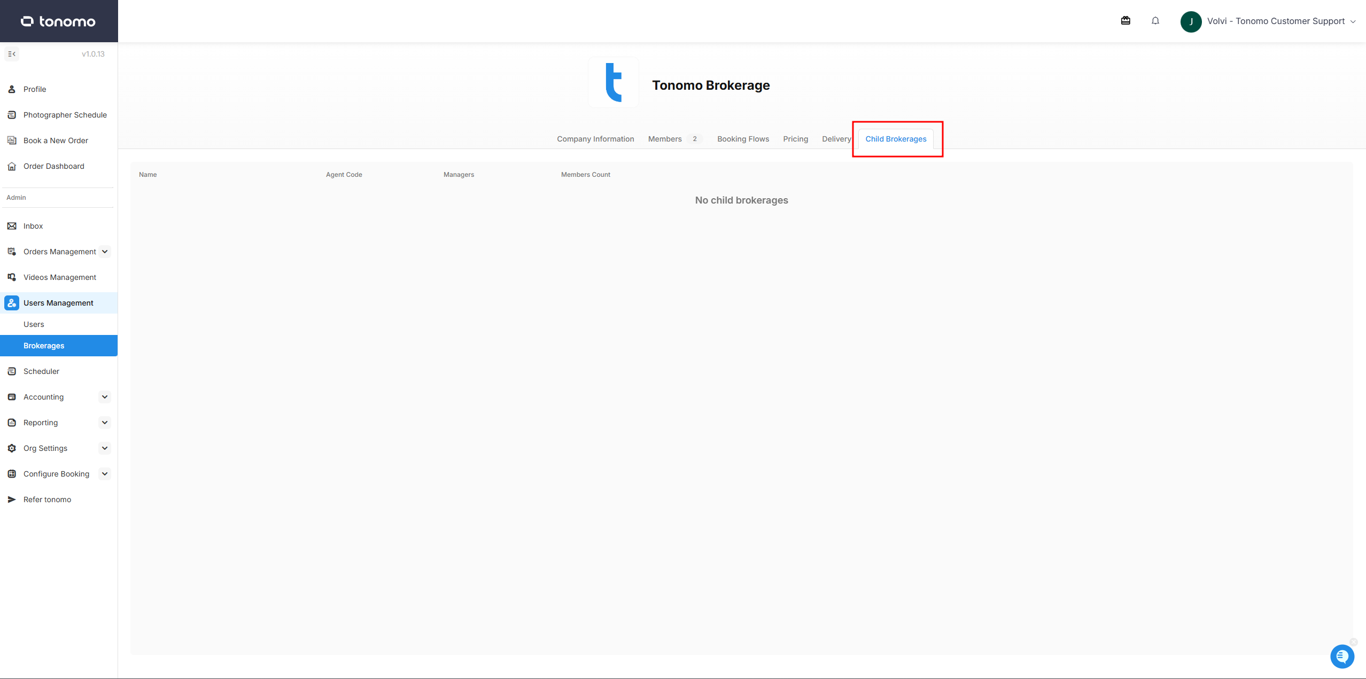Screen dimensions: 1366x679
Task: Click the version label v1.0.13
Action: point(93,54)
